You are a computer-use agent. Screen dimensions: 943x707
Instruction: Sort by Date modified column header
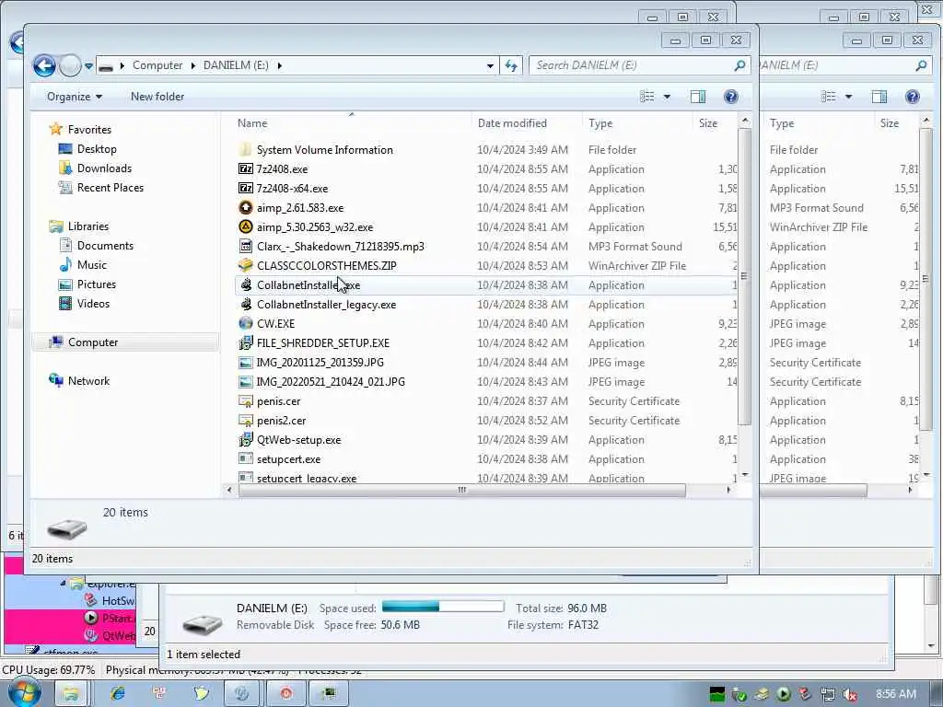[x=527, y=123]
